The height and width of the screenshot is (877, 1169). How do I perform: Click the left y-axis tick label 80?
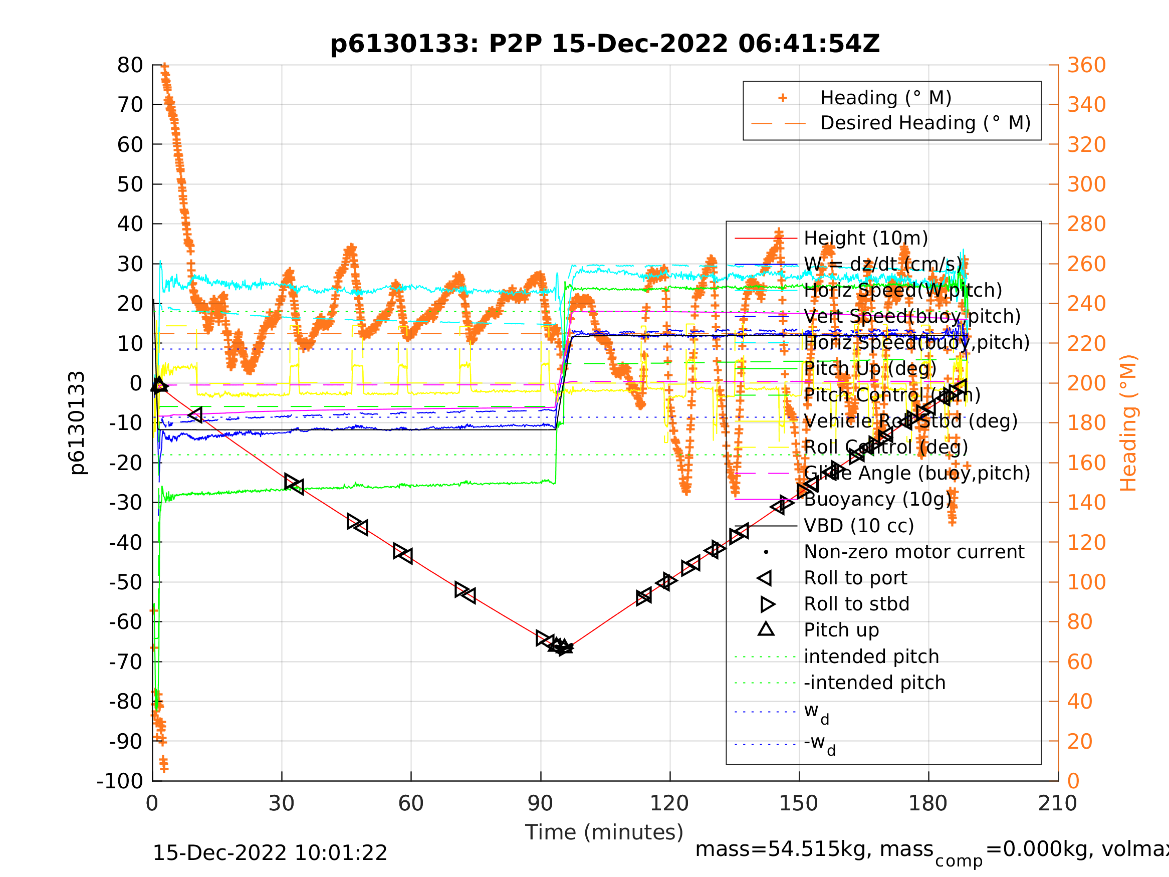click(130, 66)
